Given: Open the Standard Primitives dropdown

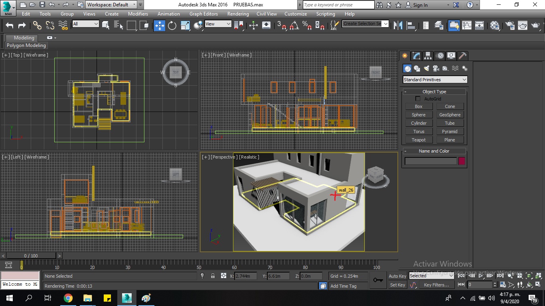Looking at the screenshot, I should point(434,80).
